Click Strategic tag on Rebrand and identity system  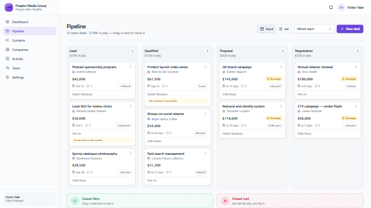(x=274, y=118)
